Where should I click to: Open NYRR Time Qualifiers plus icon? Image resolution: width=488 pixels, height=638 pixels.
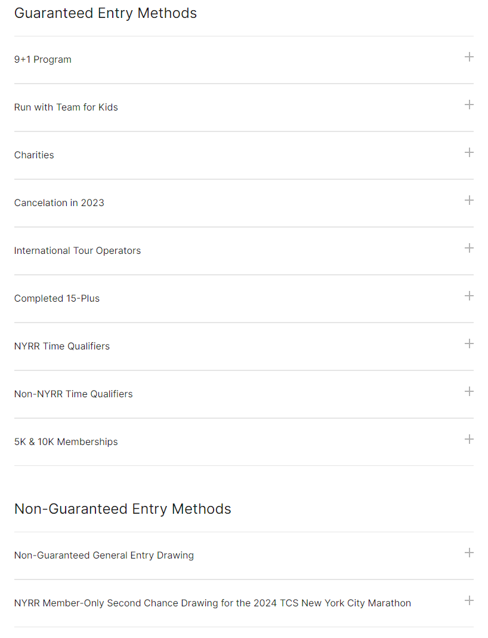[x=469, y=344]
